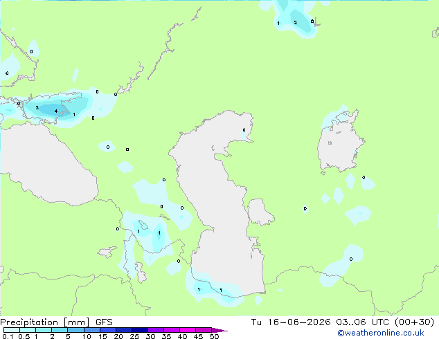Select the 30–35 mm purple legend swatch
The width and height of the screenshot is (439, 339).
click(x=156, y=330)
